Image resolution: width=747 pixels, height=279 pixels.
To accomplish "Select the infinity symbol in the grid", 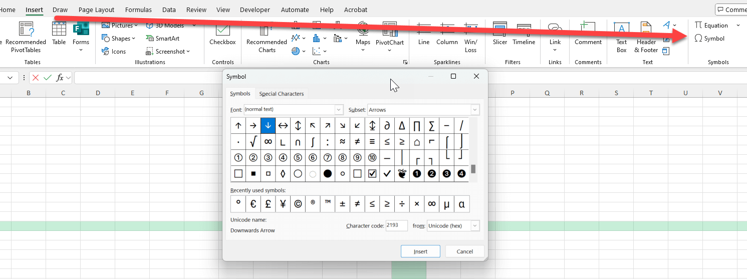I will (268, 142).
